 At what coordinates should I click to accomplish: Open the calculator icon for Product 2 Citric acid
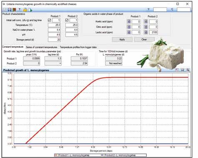coord(146,27)
